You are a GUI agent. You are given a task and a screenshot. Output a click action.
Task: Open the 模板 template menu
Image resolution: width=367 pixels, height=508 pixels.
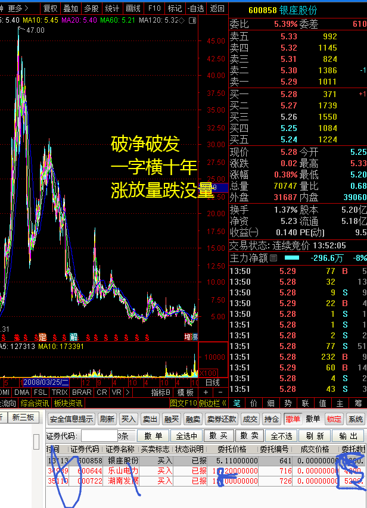pyautogui.click(x=185, y=392)
